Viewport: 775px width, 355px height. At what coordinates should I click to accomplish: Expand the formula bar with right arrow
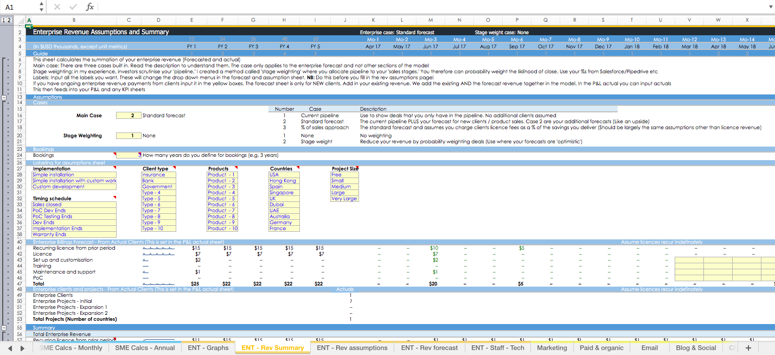pyautogui.click(x=771, y=7)
